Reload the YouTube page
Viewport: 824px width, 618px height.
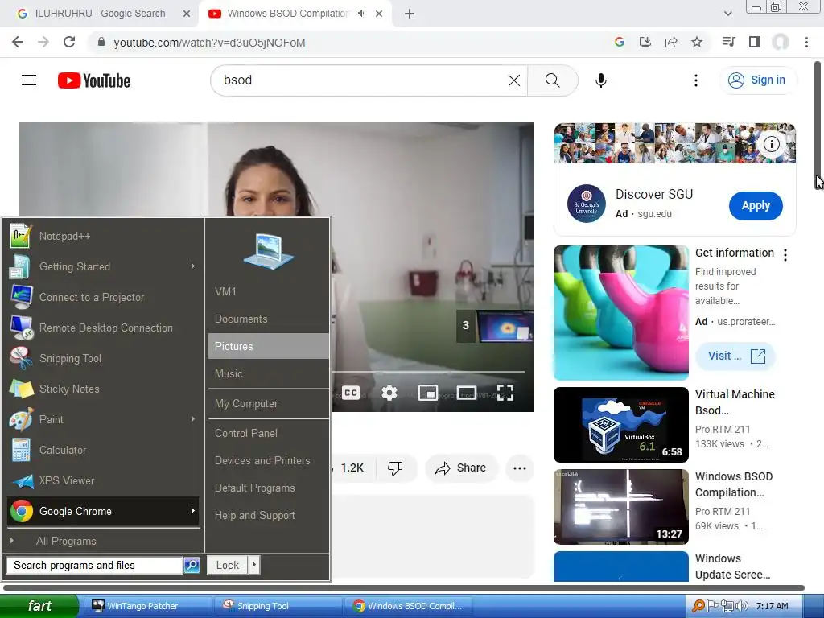coord(69,42)
